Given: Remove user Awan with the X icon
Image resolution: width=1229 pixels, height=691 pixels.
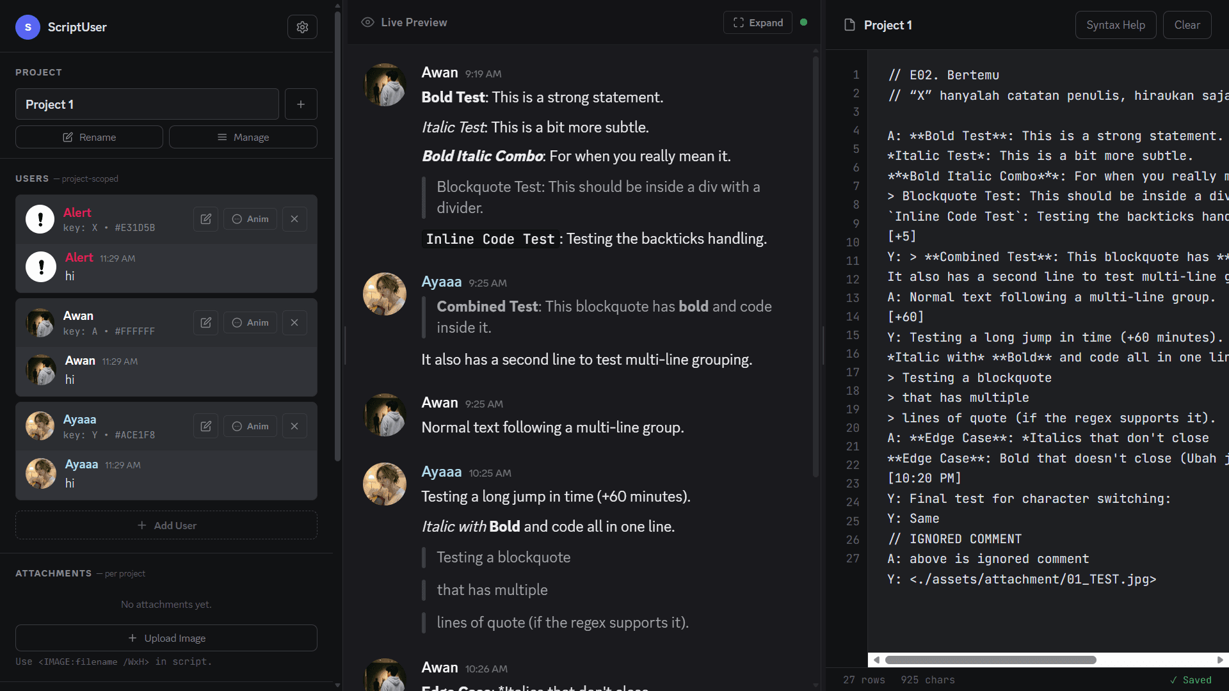Looking at the screenshot, I should pyautogui.click(x=294, y=322).
